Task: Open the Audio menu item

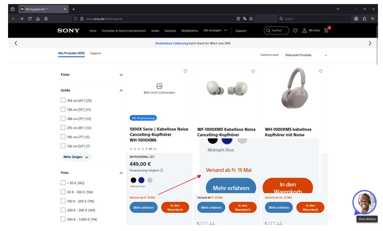Action: tap(155, 31)
